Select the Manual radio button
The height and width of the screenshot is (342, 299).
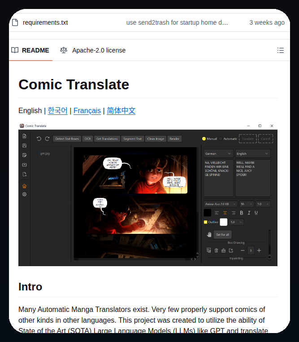pyautogui.click(x=204, y=139)
